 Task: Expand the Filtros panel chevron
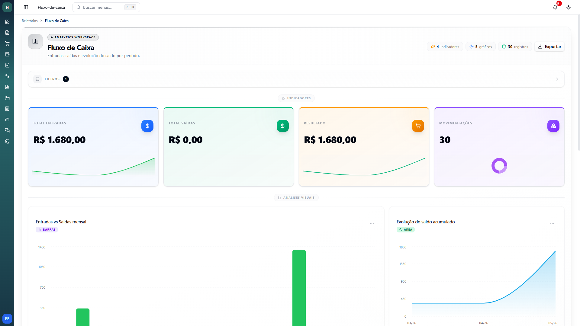coord(557,79)
